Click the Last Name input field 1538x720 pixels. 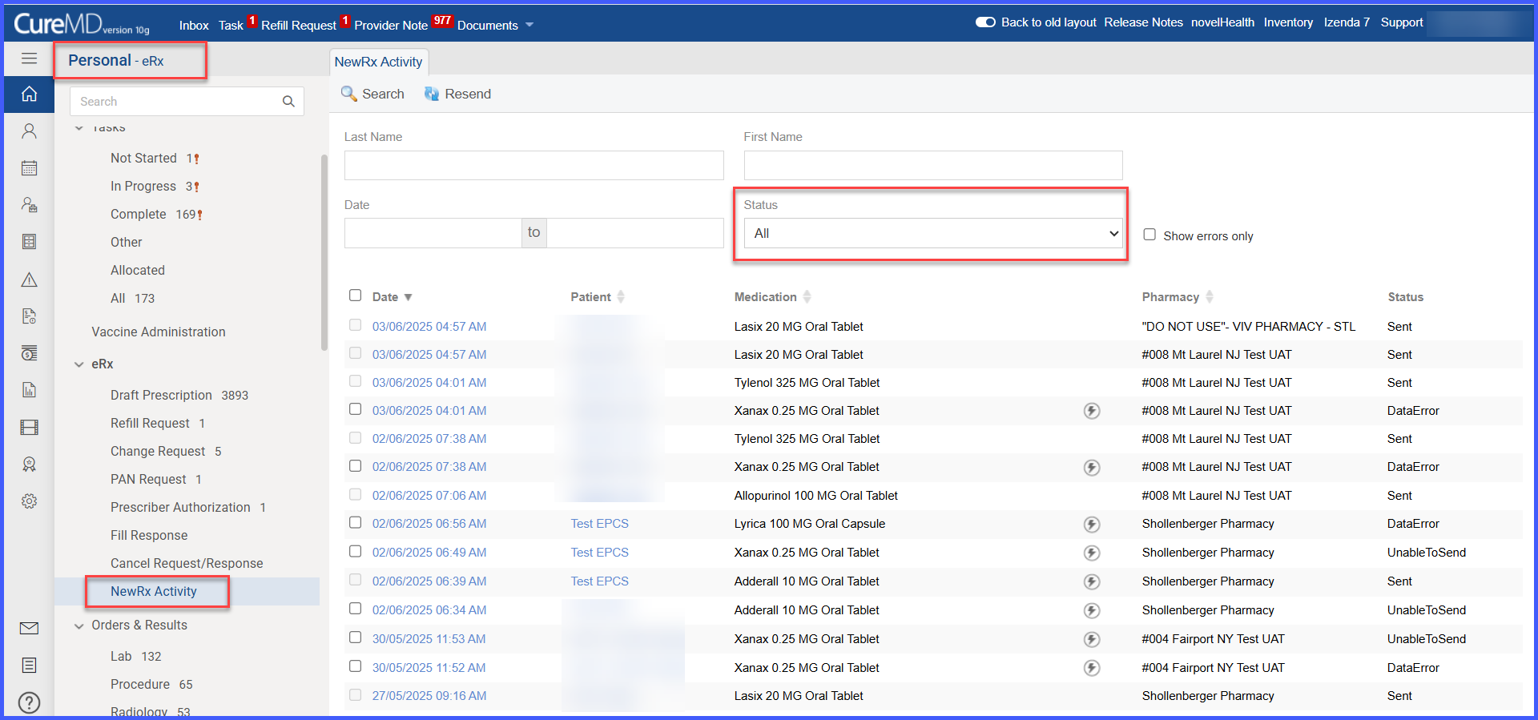533,165
